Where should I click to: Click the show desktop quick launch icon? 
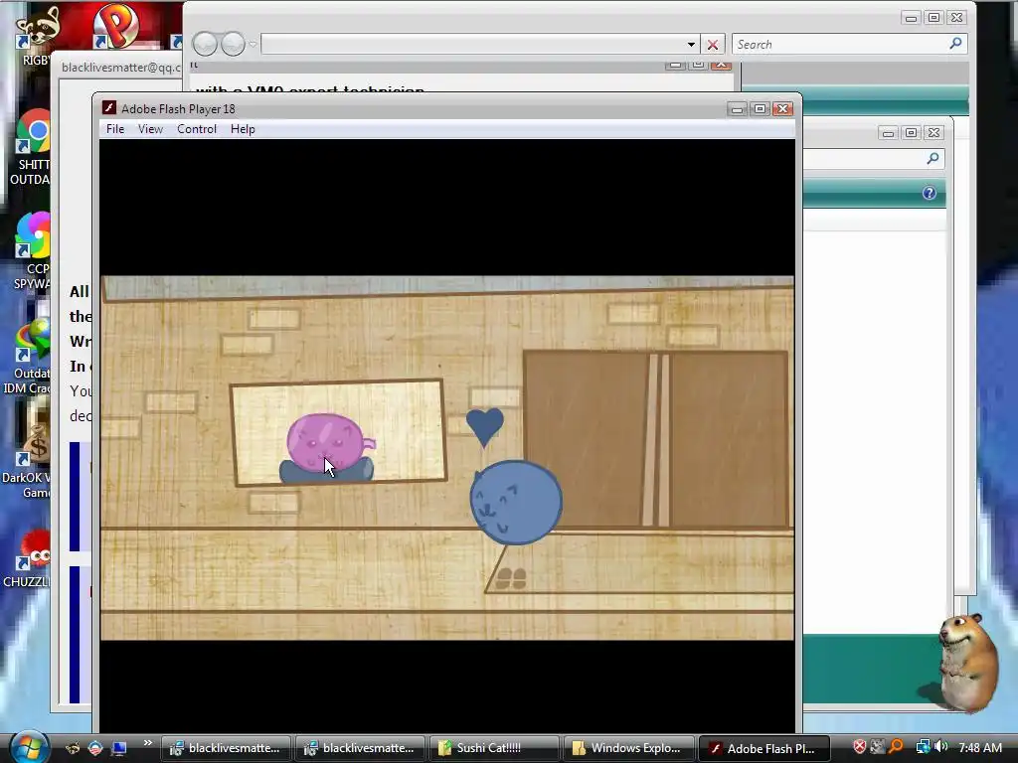point(119,748)
